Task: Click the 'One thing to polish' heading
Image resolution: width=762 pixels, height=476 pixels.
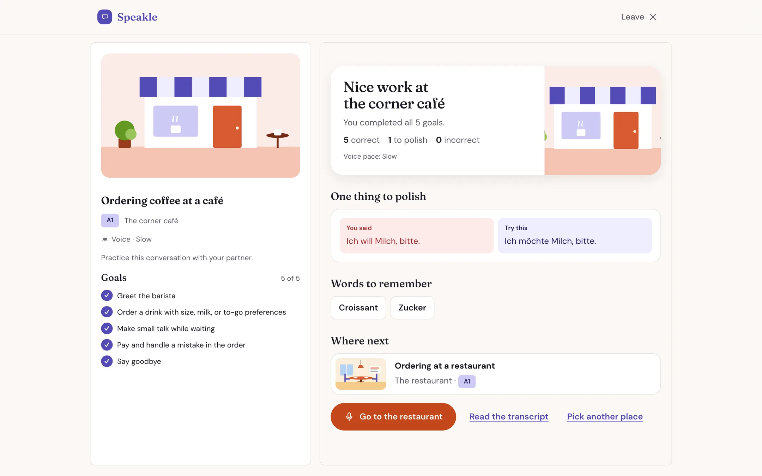Action: point(379,196)
